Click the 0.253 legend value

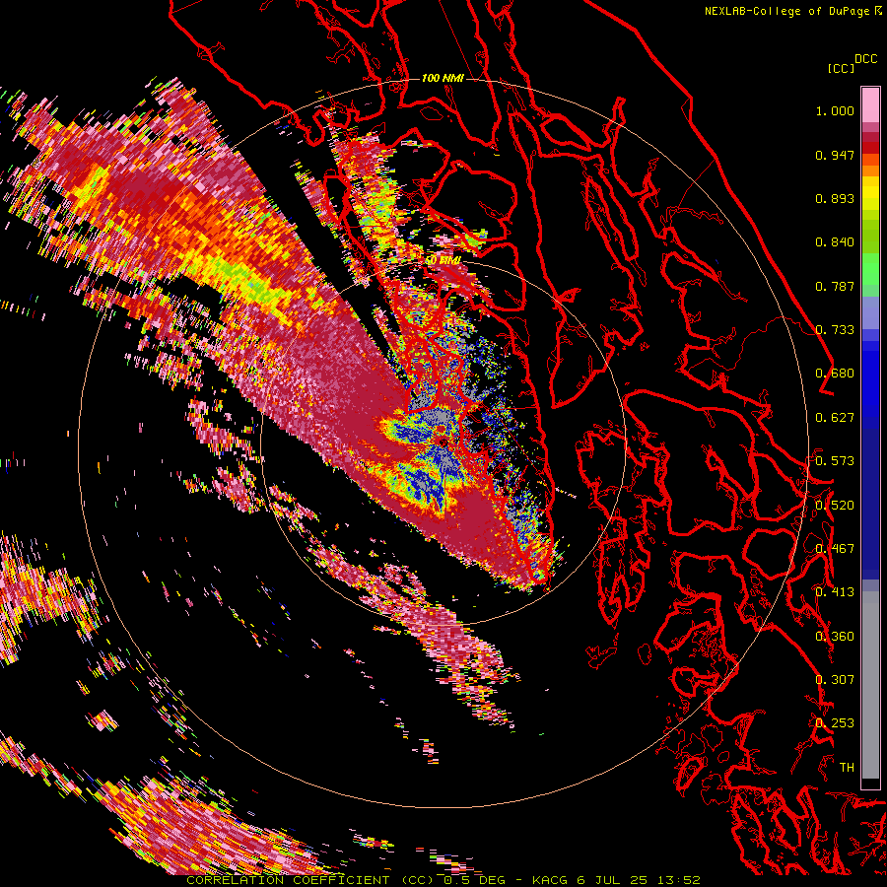click(x=835, y=723)
